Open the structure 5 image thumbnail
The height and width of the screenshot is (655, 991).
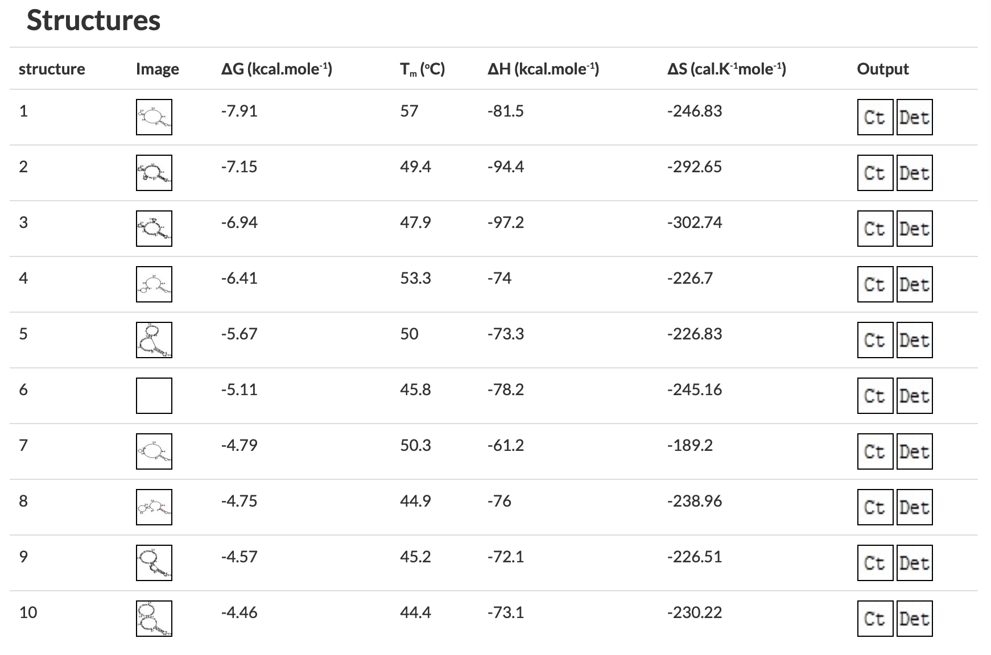point(154,340)
